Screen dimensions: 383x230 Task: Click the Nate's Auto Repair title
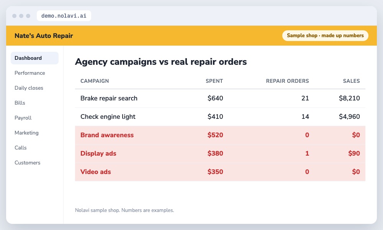point(44,36)
